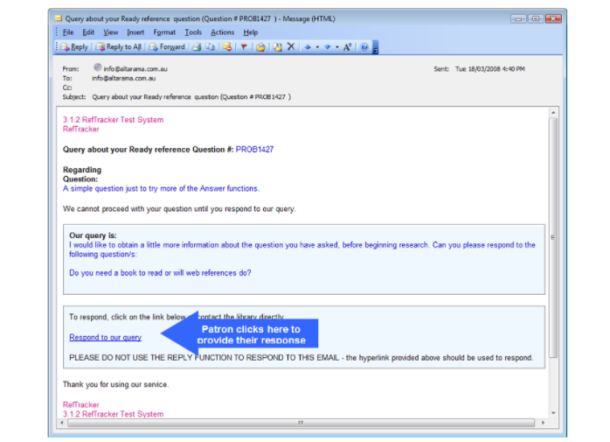
Task: Open the File menu
Action: (x=68, y=32)
